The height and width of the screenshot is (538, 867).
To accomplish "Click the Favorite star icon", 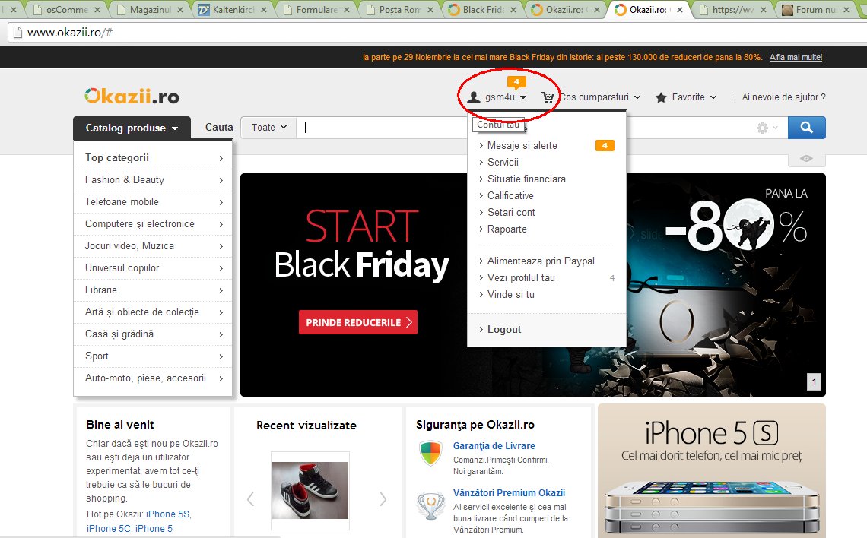I will 661,97.
